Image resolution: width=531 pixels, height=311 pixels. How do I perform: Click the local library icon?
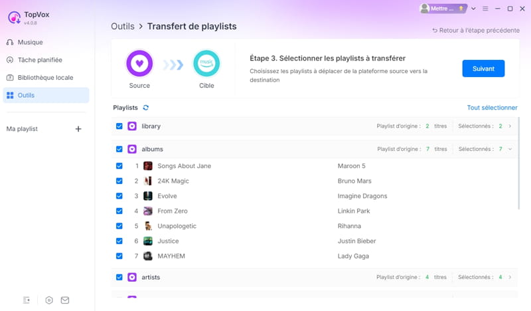tap(10, 78)
